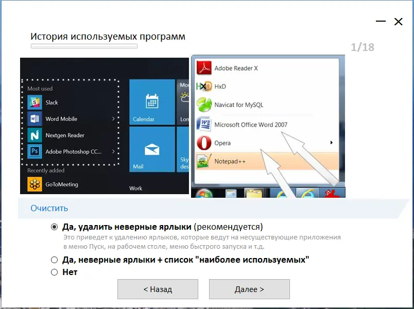Click the progress bar under the title
This screenshot has width=414, height=309.
click(84, 46)
